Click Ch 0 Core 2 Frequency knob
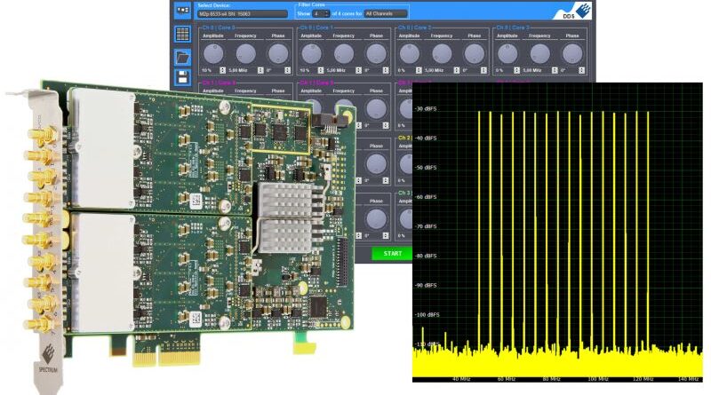711x395 pixels. pos(442,52)
